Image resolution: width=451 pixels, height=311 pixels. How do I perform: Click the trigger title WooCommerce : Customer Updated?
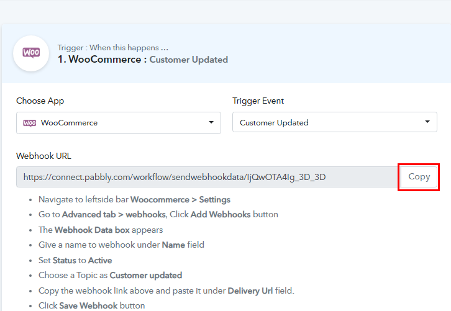point(143,60)
